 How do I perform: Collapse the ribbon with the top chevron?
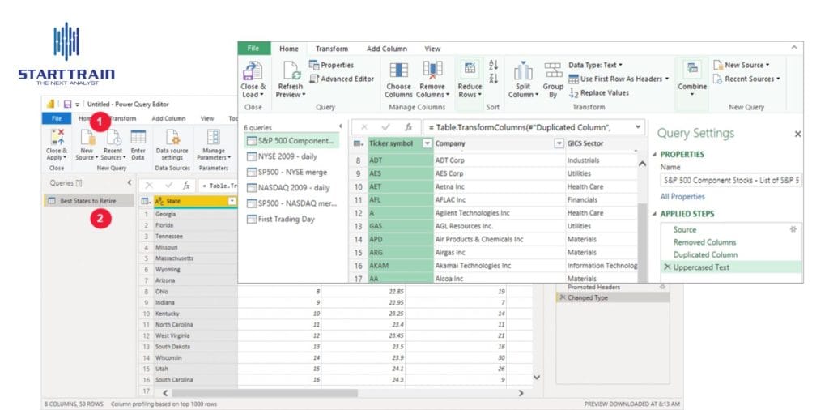pos(793,48)
